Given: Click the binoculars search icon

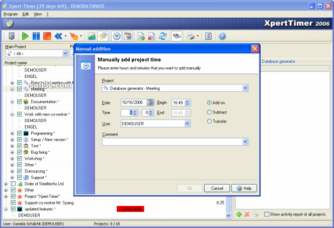Looking at the screenshot, I should coord(177,36).
